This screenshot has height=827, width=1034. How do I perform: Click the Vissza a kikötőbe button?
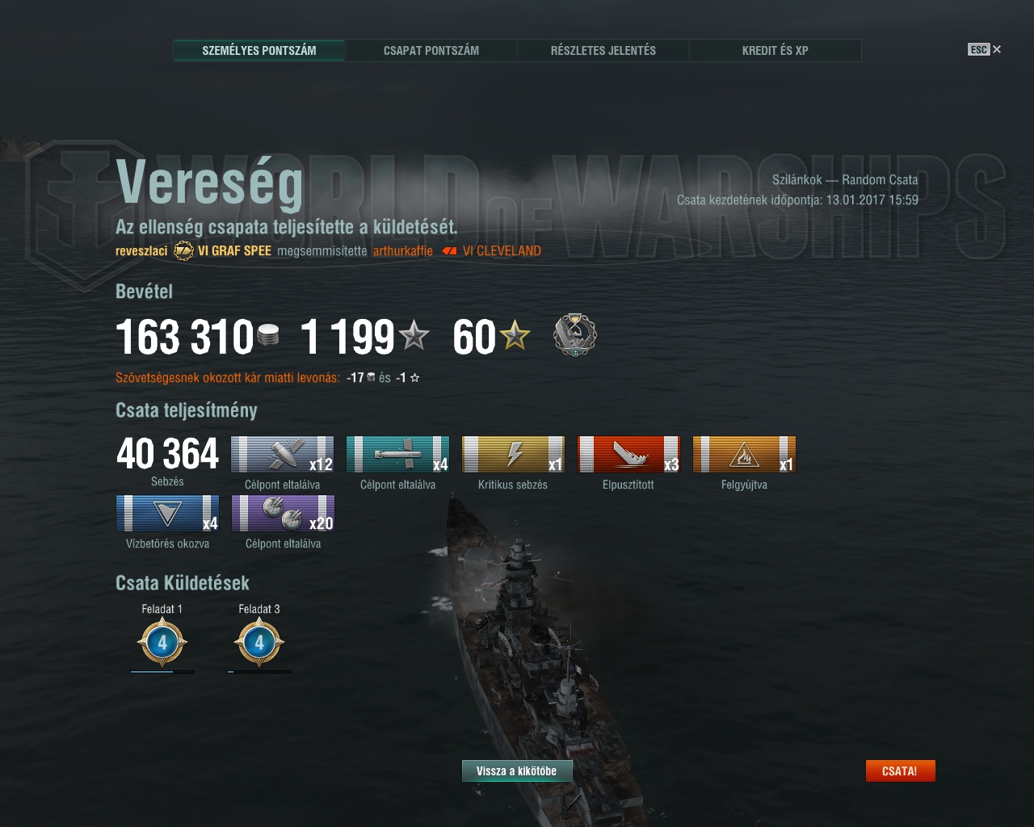point(517,771)
